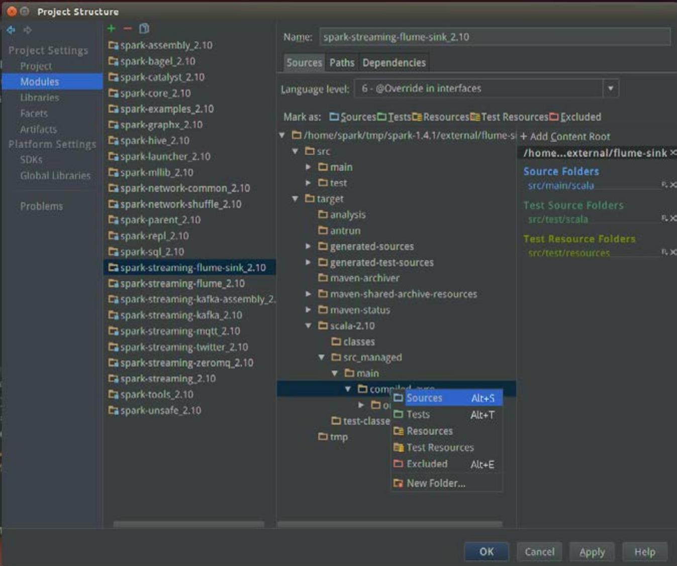Image resolution: width=677 pixels, height=566 pixels.
Task: Open SDKs under Platform Settings
Action: pyautogui.click(x=31, y=160)
